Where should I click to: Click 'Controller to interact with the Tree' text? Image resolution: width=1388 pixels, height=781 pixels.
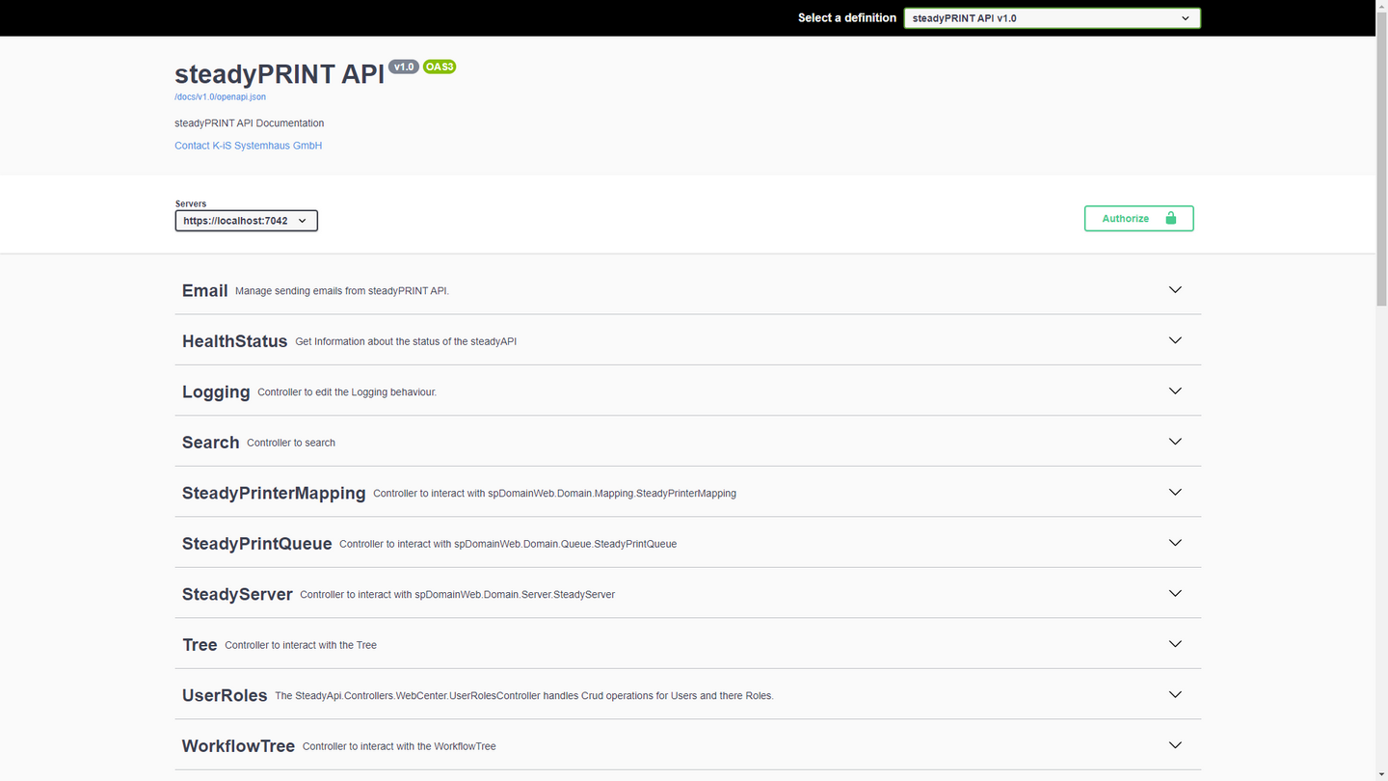point(301,645)
